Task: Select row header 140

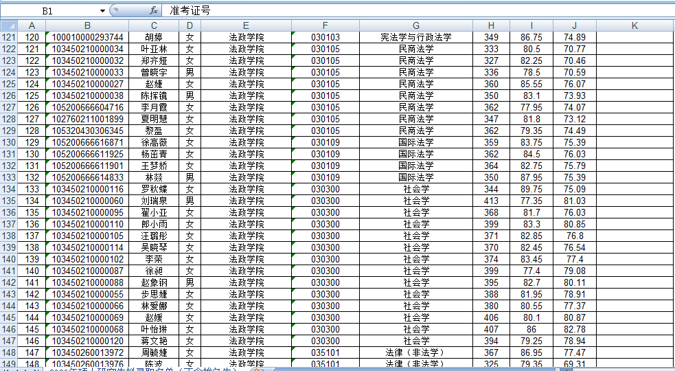Action: point(9,259)
